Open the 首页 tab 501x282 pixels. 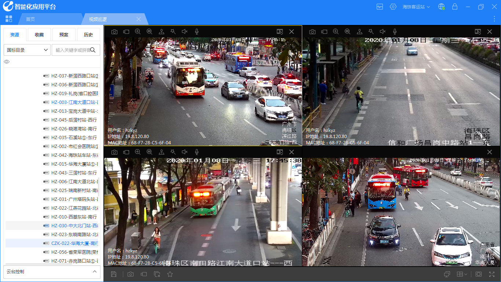[x=30, y=19]
